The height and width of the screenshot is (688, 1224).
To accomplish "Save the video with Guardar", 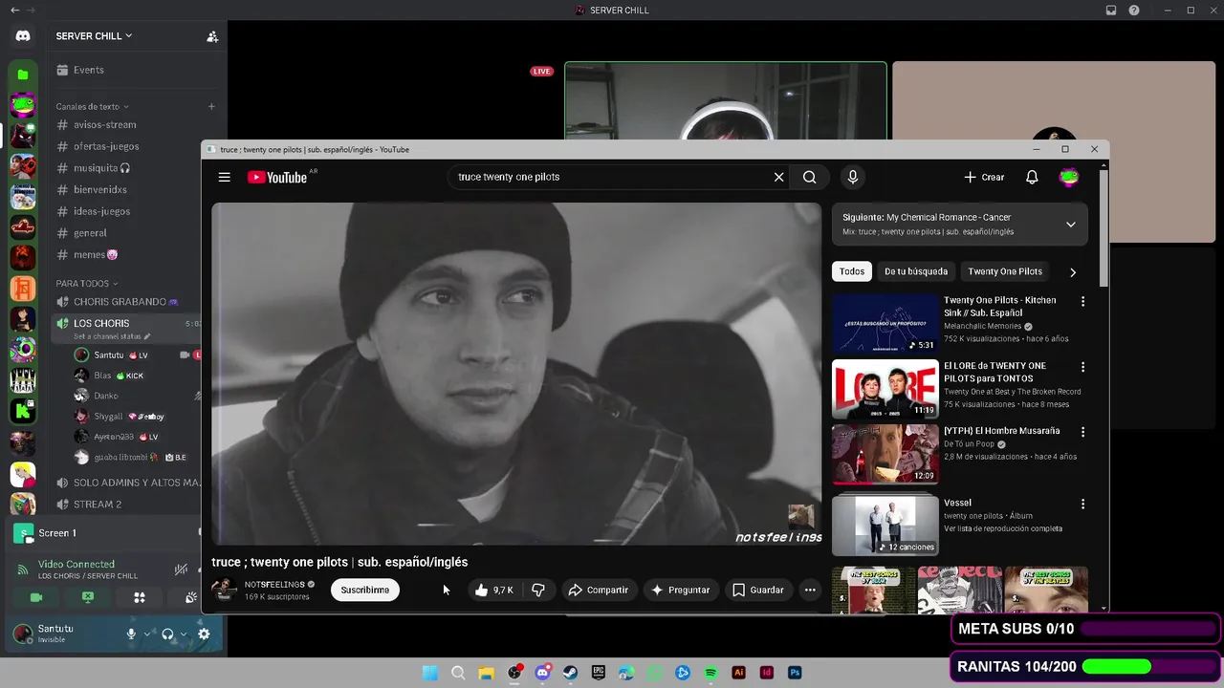I will (x=757, y=590).
